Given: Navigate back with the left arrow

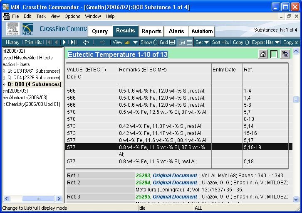Looking at the screenshot, I should coord(86,42).
